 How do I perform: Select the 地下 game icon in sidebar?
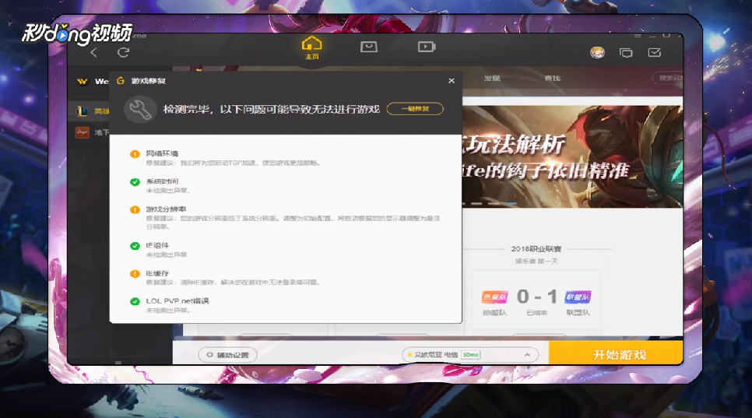coord(83,132)
